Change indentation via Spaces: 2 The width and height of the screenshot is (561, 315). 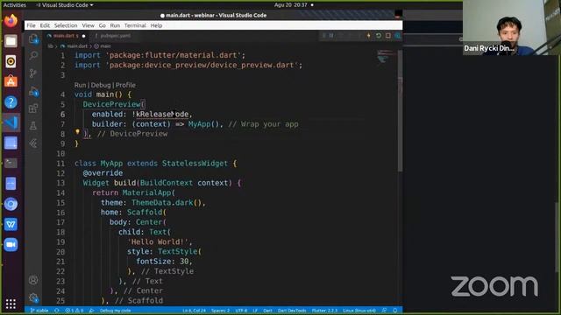point(220,311)
